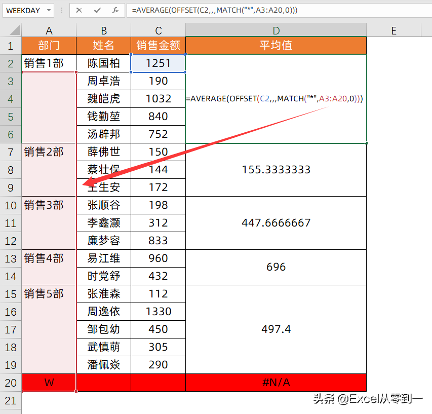
Task: Select name cell 张顺谷
Action: click(x=104, y=205)
